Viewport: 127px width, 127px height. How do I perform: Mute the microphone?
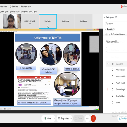point(48,119)
